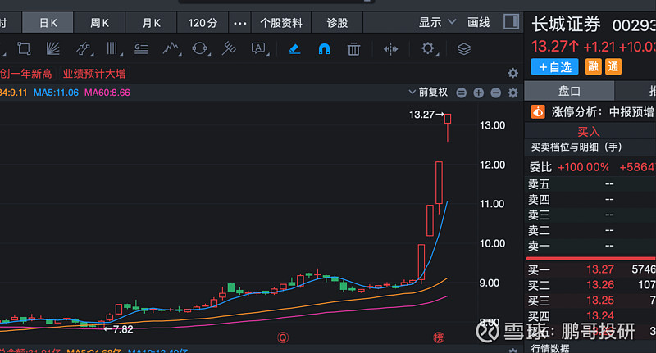This screenshot has height=353, width=656.
Task: Click the minus button left of plus
Action: (462, 93)
